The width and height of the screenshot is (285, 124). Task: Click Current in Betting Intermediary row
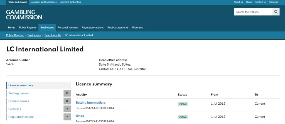pyautogui.click(x=260, y=104)
